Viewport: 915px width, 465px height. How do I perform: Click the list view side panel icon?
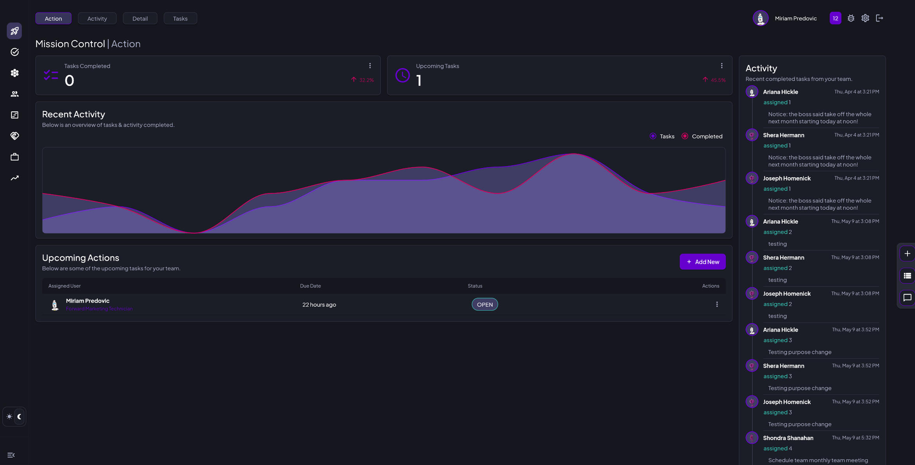click(907, 276)
